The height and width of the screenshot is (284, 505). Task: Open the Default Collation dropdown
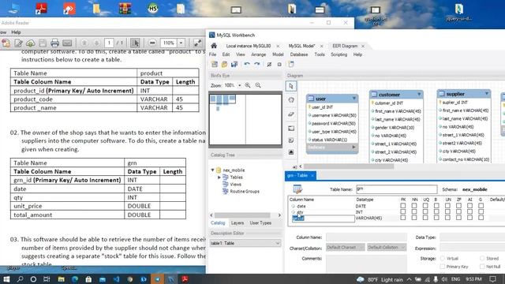(x=387, y=247)
